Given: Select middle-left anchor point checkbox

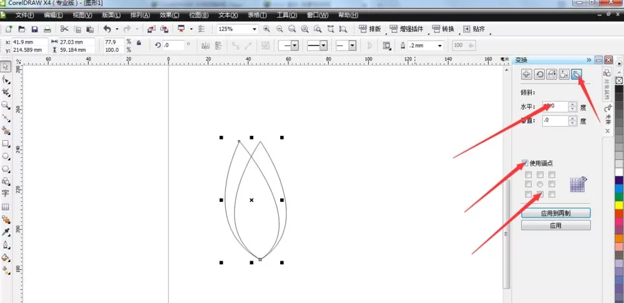Looking at the screenshot, I should click(x=528, y=184).
